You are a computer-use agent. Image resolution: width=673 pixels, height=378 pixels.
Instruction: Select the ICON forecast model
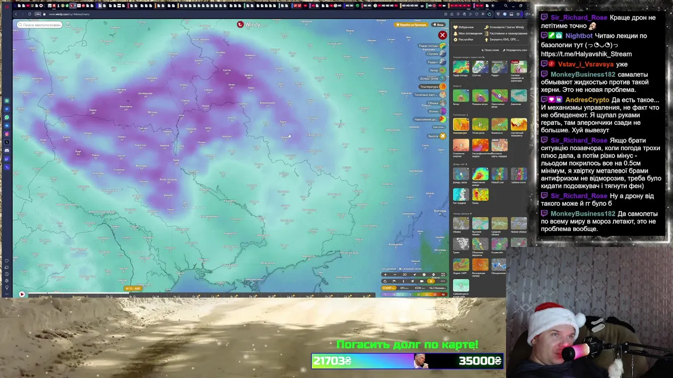click(420, 288)
